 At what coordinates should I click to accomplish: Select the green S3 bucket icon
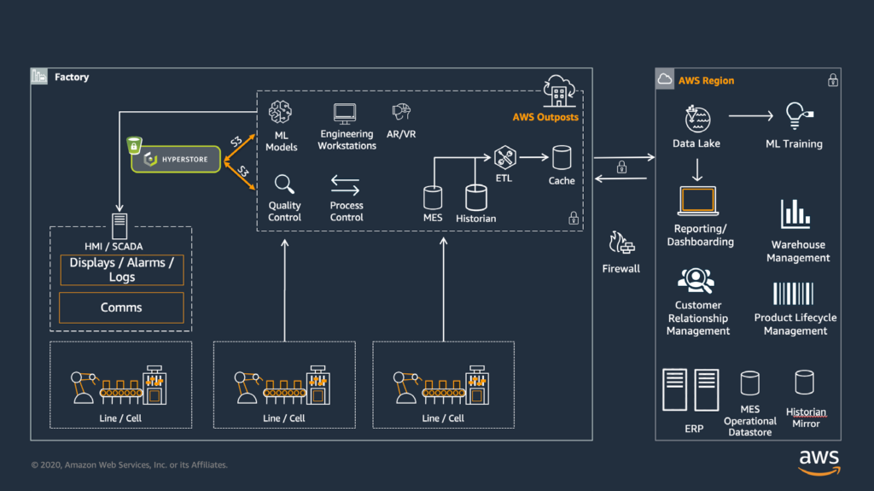click(134, 145)
